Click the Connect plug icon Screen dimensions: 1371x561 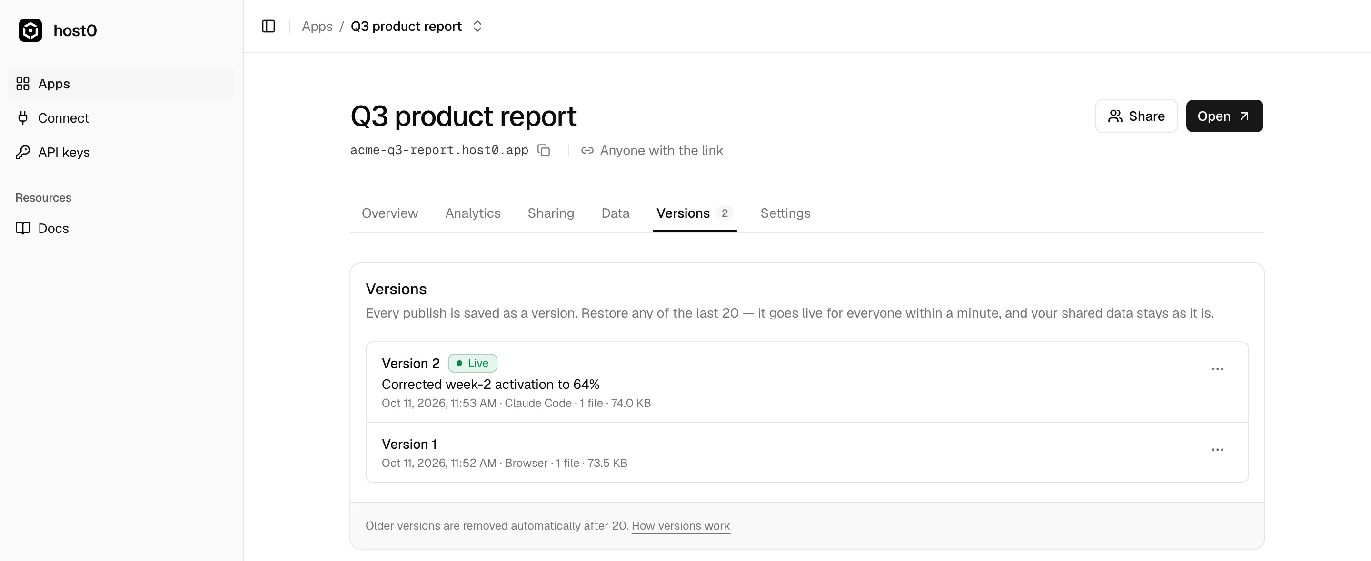(x=23, y=117)
